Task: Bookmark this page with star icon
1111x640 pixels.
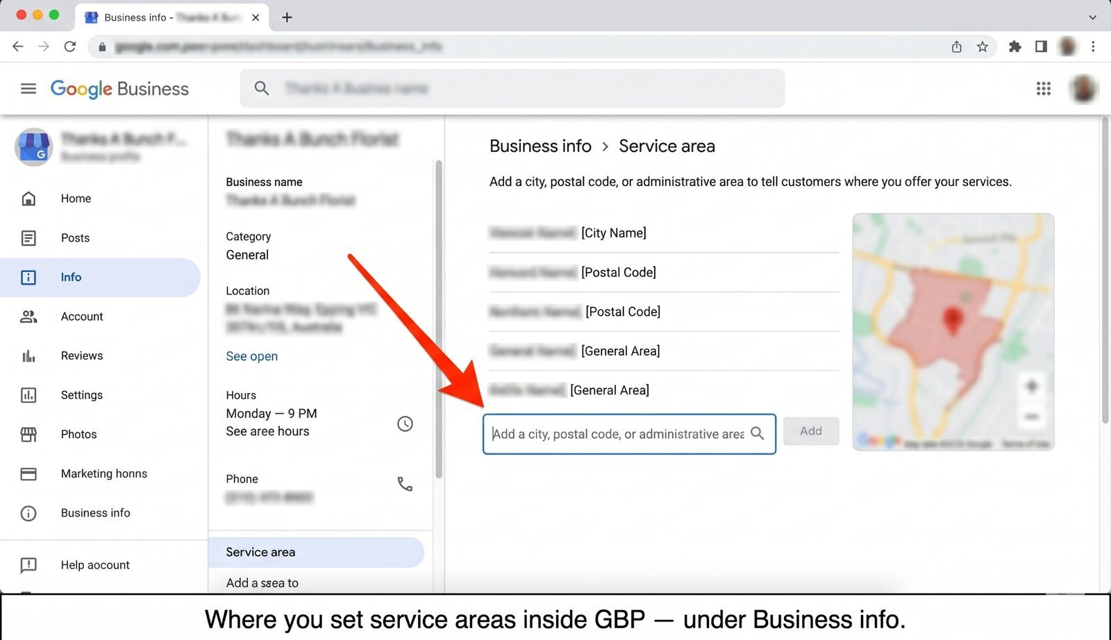Action: (x=982, y=47)
